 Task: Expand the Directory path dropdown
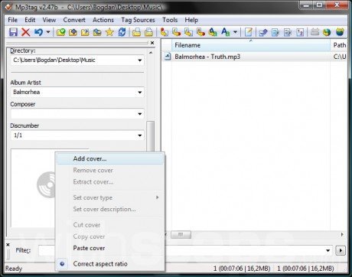click(x=140, y=60)
